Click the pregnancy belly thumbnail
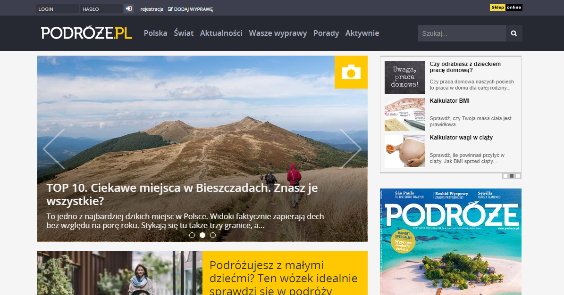 pos(404,151)
